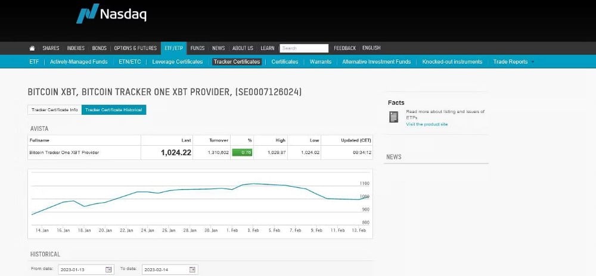Go to the ETF submenu item

click(x=34, y=61)
